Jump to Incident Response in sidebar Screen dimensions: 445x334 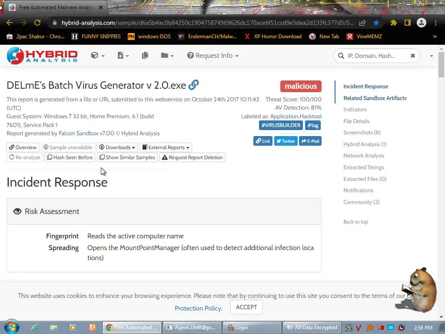365,87
